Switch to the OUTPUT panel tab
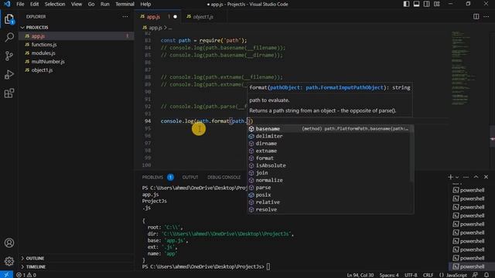Viewport: 495px width, 278px height. tap(190, 177)
